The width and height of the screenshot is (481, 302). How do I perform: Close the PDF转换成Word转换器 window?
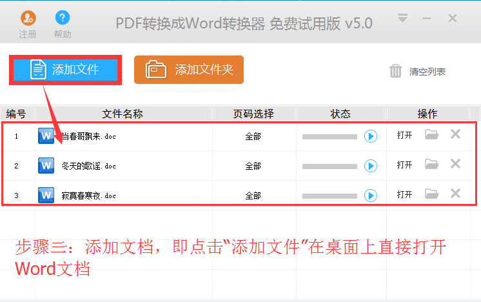click(453, 18)
